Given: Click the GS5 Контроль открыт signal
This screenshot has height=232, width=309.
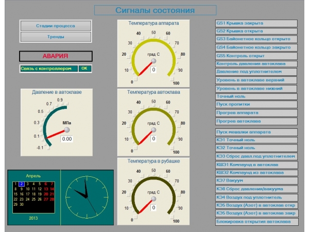Looking at the screenshot, I should (256, 56).
